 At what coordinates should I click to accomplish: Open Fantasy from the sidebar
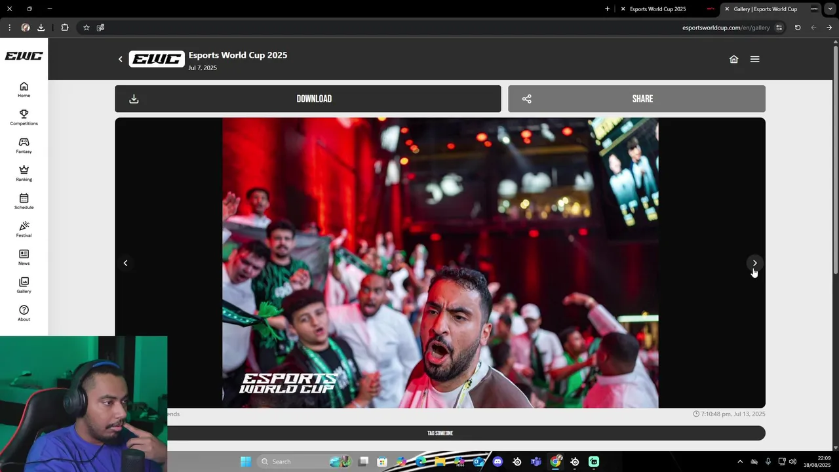[24, 146]
